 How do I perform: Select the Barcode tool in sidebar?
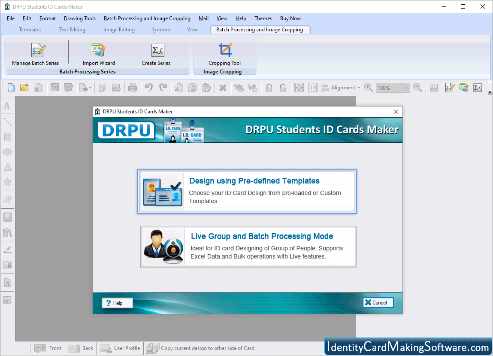click(7, 265)
